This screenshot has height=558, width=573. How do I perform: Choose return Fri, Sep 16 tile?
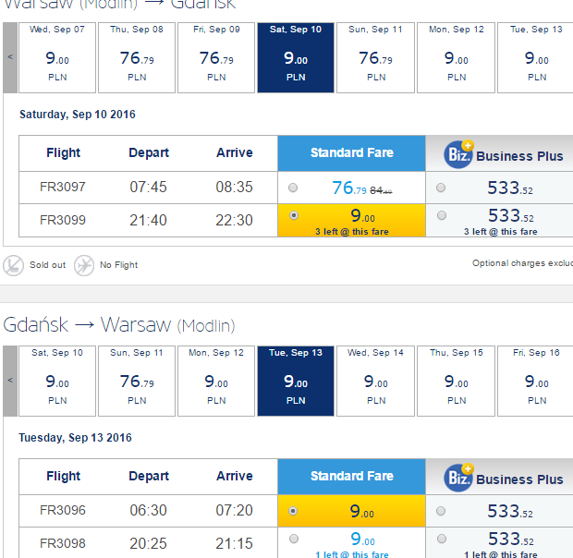(536, 381)
